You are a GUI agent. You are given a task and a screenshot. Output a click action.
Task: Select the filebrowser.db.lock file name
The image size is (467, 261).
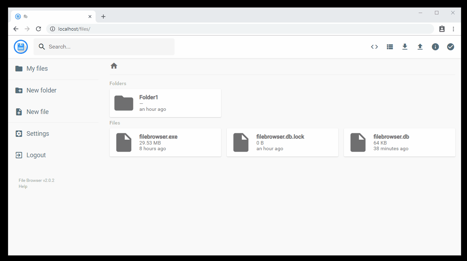point(280,137)
